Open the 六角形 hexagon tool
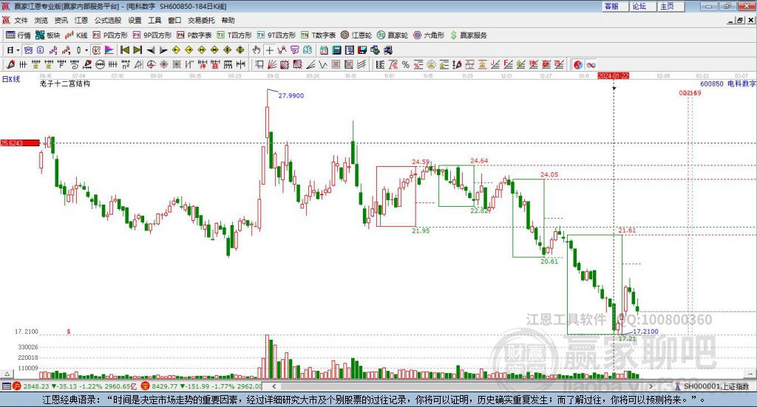 [x=429, y=35]
